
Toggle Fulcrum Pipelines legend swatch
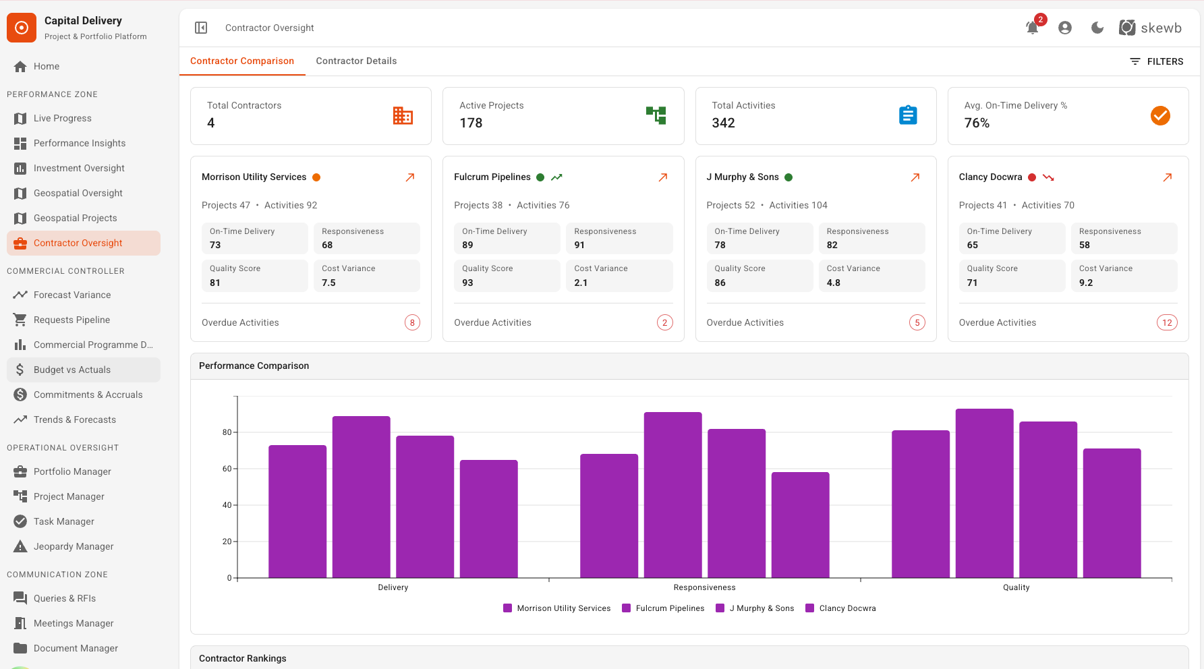tap(626, 608)
